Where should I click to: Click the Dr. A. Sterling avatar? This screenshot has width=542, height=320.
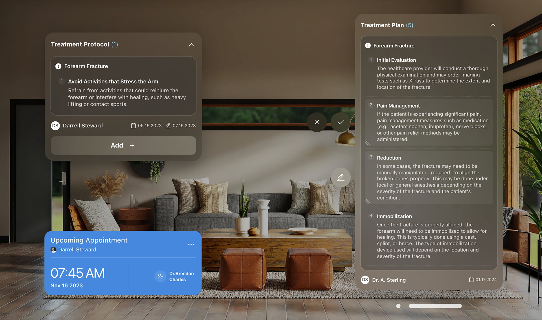coord(365,280)
